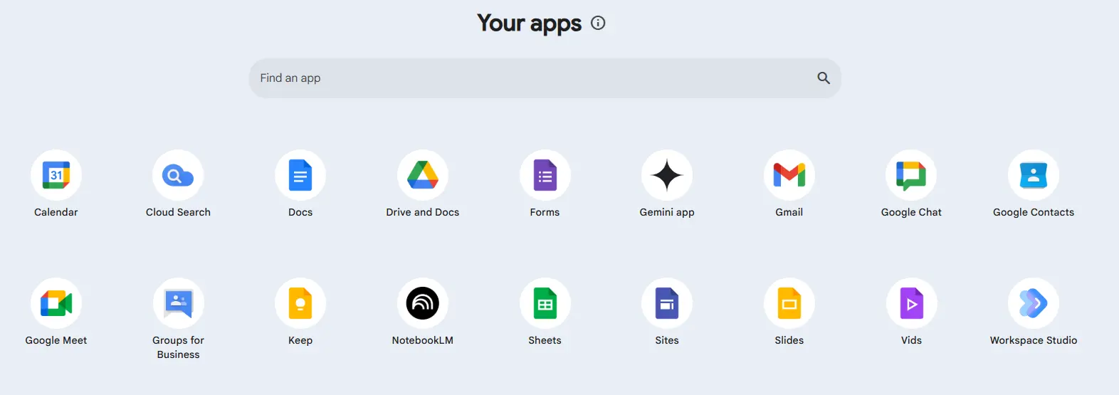Open the Google Contacts icon
1119x395 pixels.
(1034, 175)
